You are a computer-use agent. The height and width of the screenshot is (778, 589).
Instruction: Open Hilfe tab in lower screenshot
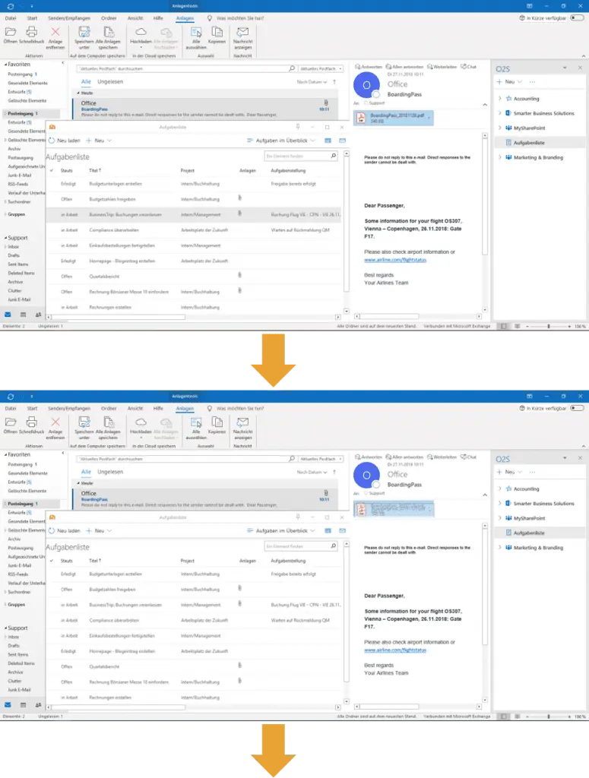tap(158, 408)
